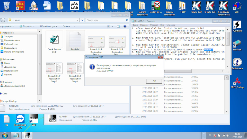Open the PCMflash desktop icon
247x139 pixels.
tap(237, 26)
